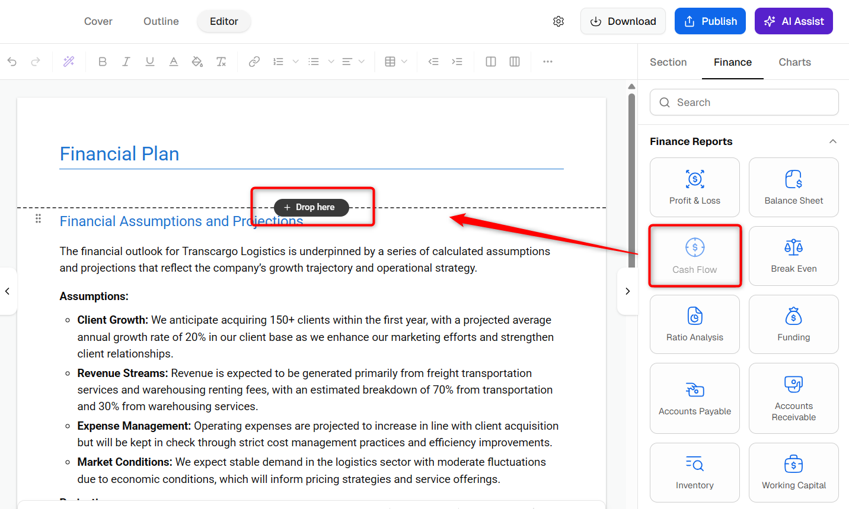Switch to the Outline tab
This screenshot has height=509, width=849.
coord(161,21)
